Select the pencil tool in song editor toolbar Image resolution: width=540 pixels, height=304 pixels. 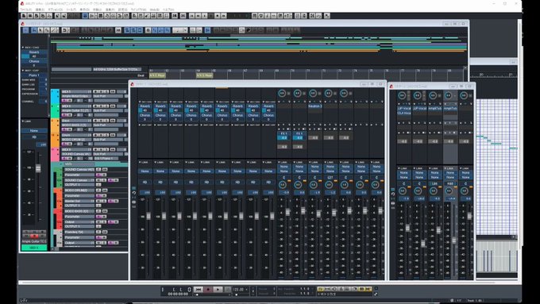click(47, 30)
